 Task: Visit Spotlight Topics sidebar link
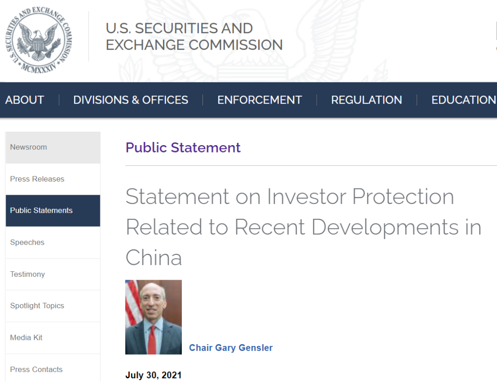click(53, 306)
